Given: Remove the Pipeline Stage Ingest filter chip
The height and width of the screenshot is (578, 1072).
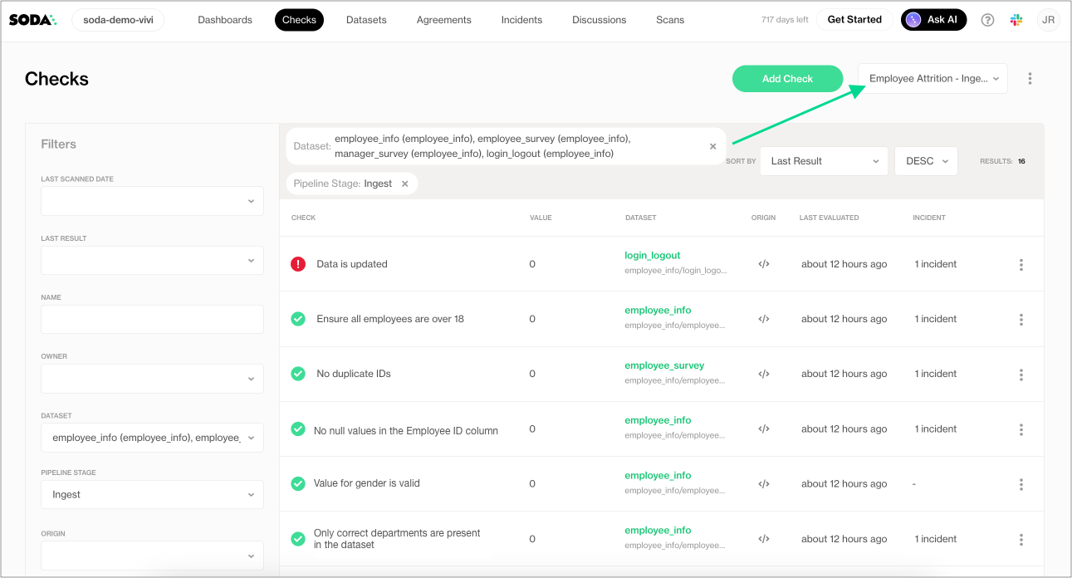Looking at the screenshot, I should (x=405, y=184).
